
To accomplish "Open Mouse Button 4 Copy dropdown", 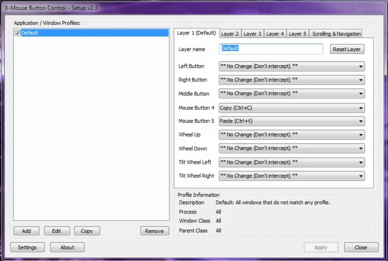I will click(x=292, y=108).
